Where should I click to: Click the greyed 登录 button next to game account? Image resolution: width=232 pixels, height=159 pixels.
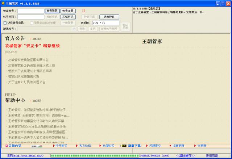tap(82, 29)
